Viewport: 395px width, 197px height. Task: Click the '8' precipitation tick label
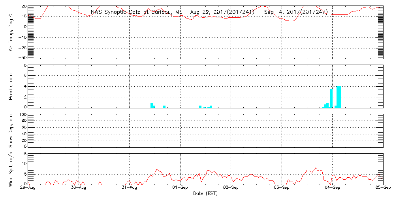25,65
